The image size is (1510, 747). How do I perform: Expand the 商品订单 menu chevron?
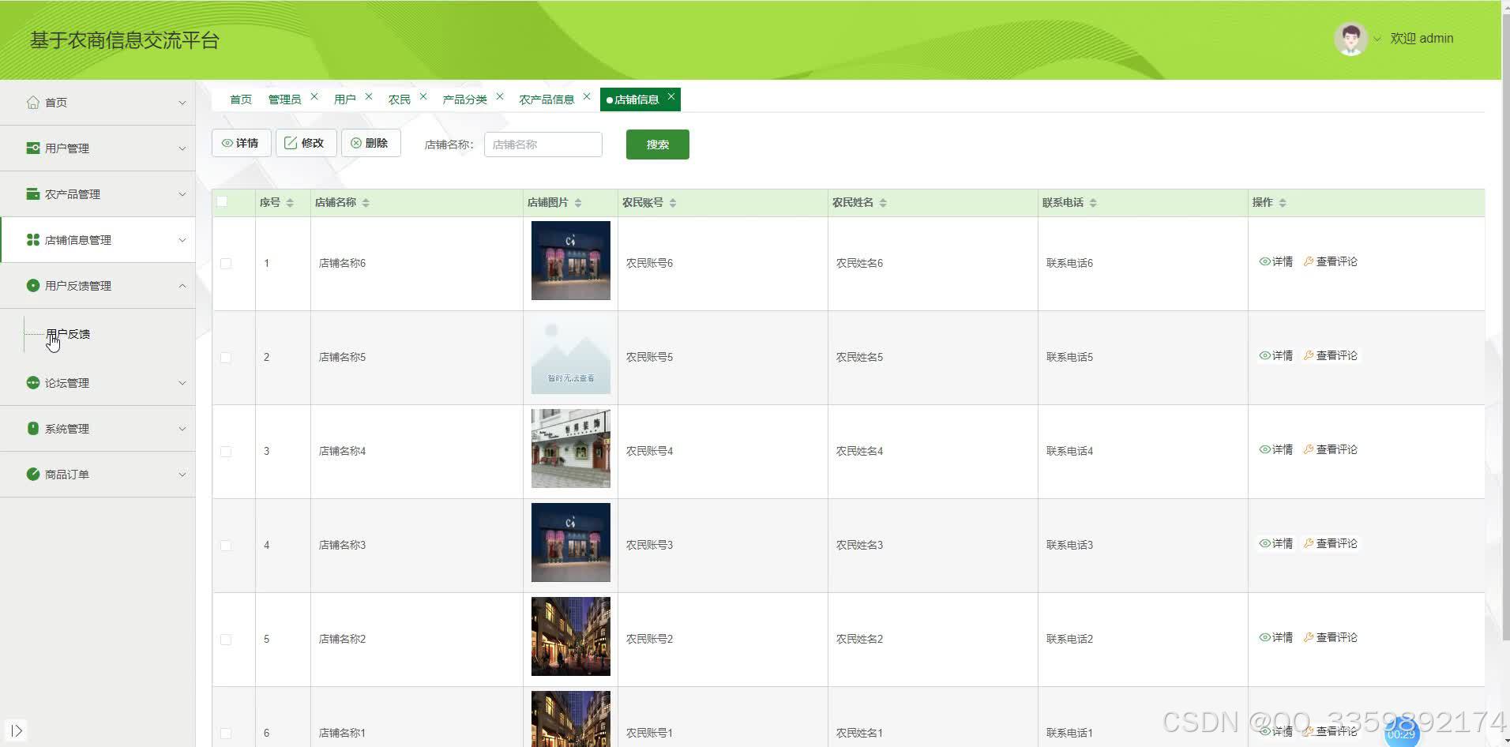182,475
